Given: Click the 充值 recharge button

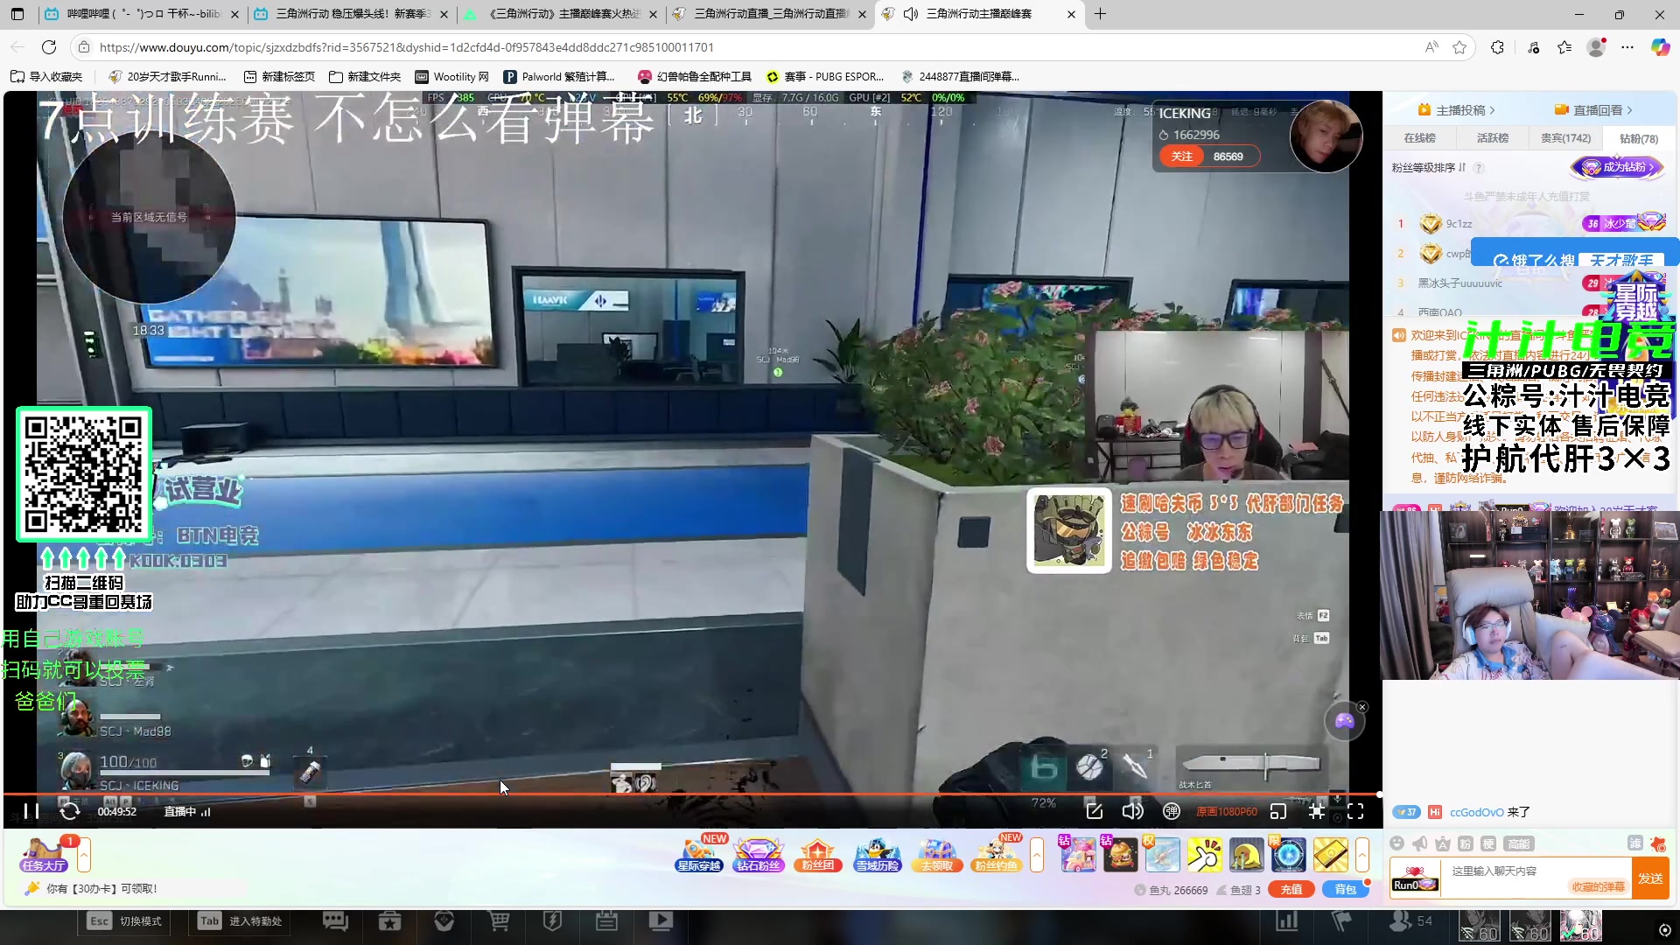Looking at the screenshot, I should [1291, 889].
